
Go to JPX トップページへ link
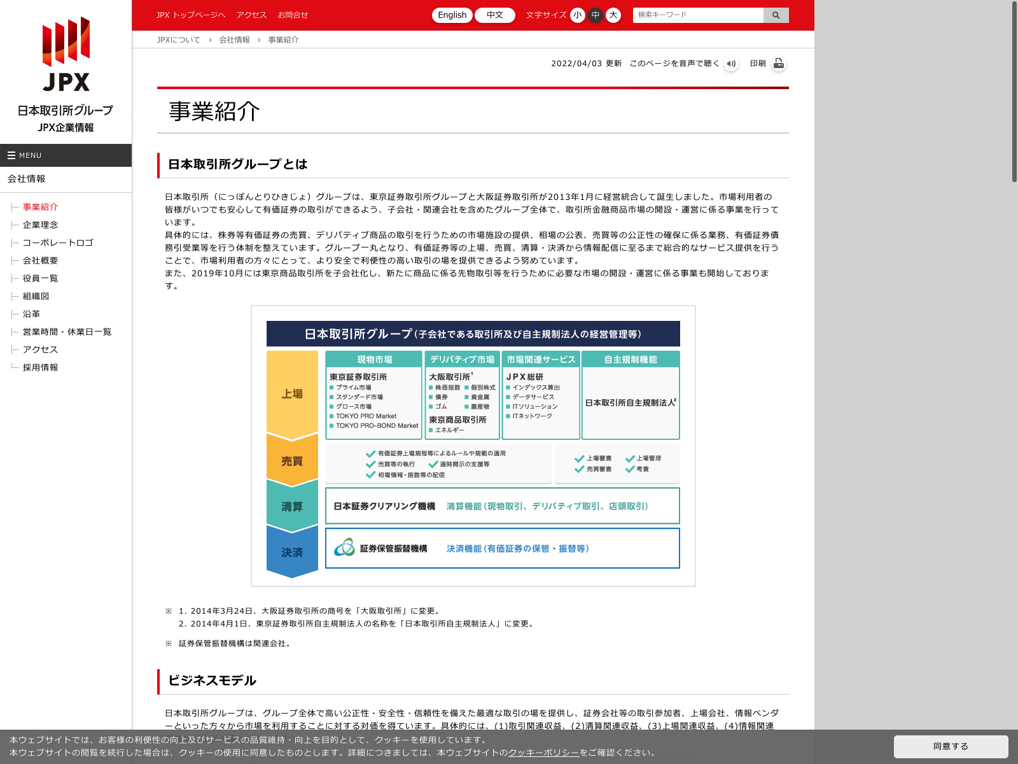(191, 15)
